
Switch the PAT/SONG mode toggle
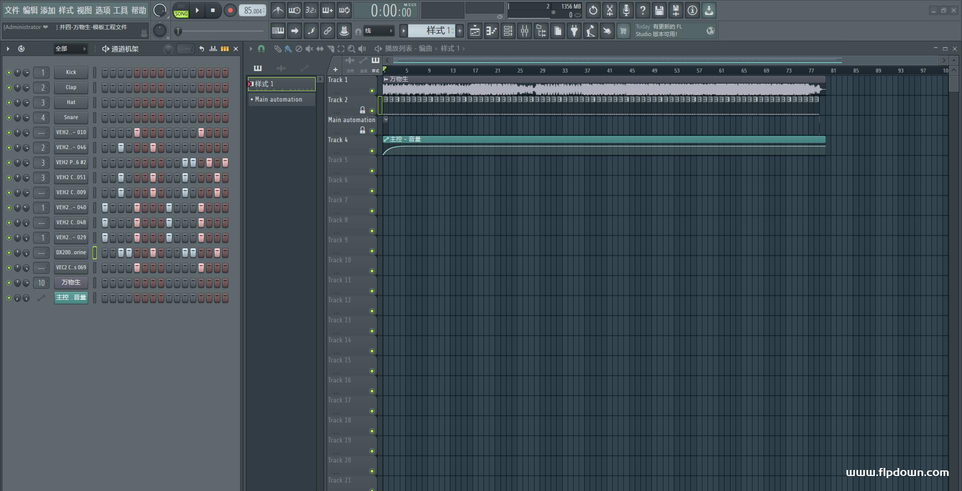pos(181,11)
